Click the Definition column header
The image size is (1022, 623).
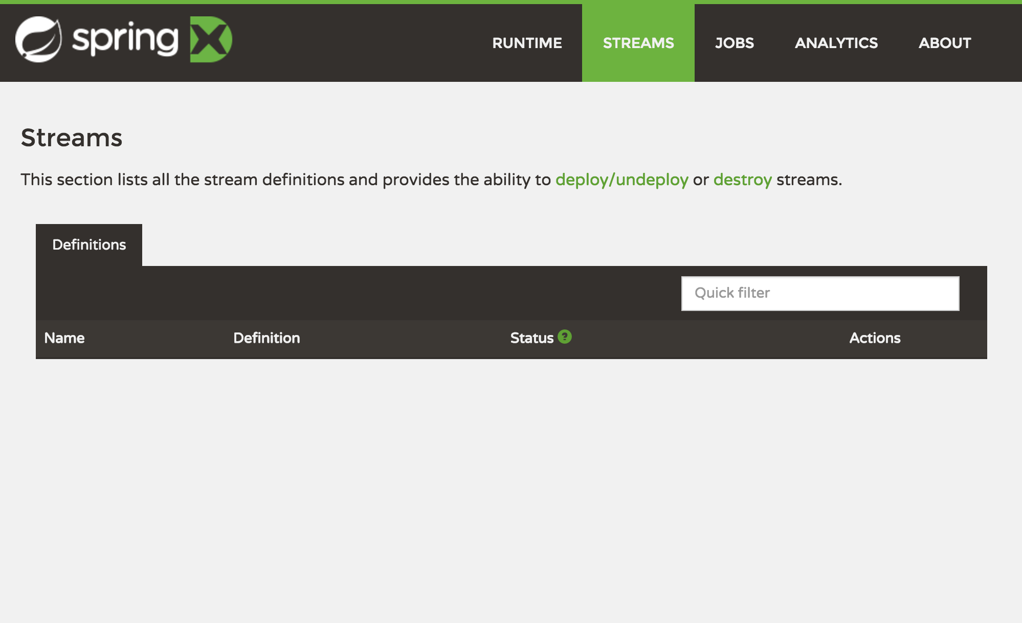point(266,338)
